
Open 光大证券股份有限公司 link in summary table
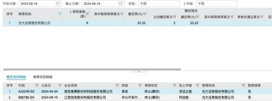click(34, 23)
